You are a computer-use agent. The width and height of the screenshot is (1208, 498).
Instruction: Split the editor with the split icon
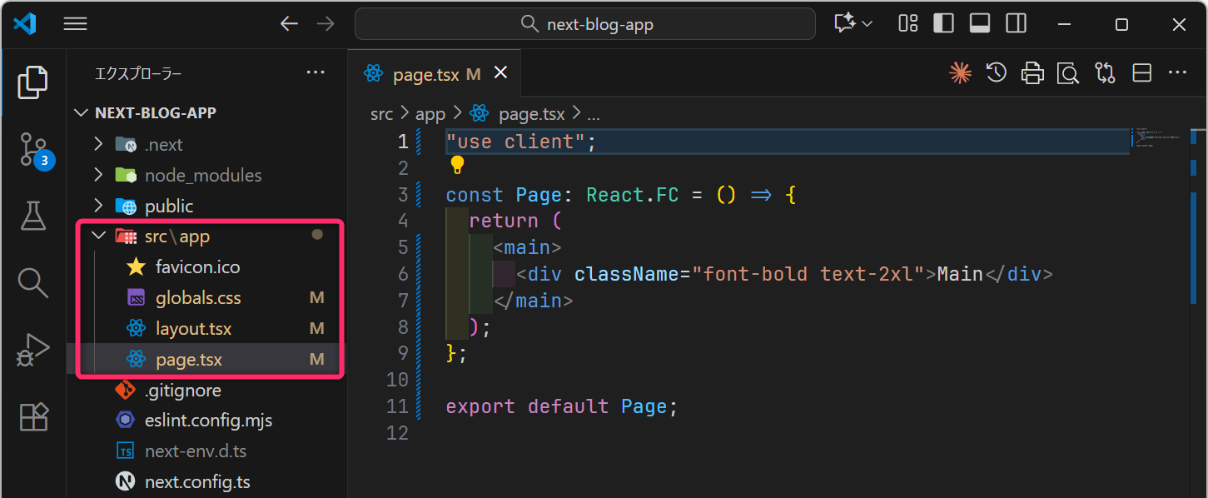[1142, 73]
